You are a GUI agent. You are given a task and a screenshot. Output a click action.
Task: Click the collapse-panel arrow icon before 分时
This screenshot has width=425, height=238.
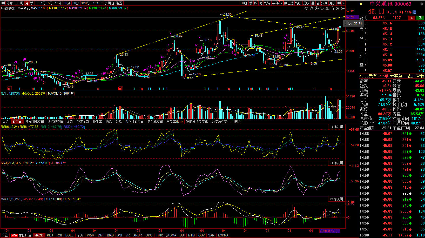click(3, 3)
